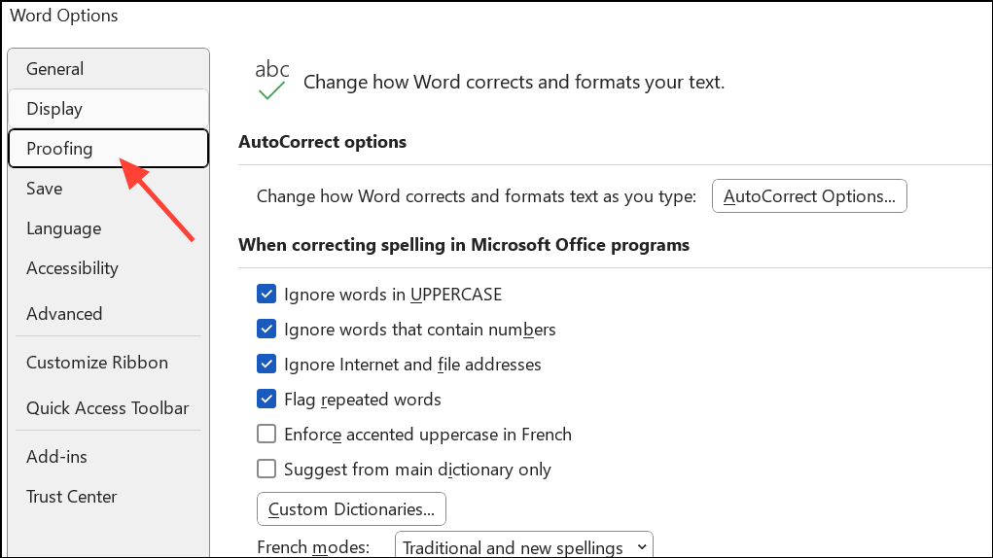993x558 pixels.
Task: Open the Language settings category
Action: click(64, 228)
